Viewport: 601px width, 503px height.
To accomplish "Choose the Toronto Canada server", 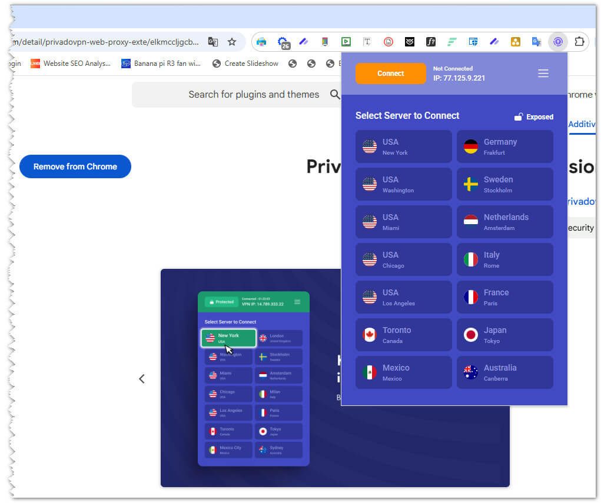I will coord(403,335).
